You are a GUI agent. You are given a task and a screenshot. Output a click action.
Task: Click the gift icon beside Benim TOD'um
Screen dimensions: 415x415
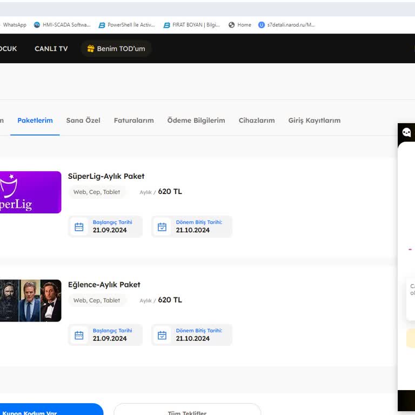(x=91, y=49)
